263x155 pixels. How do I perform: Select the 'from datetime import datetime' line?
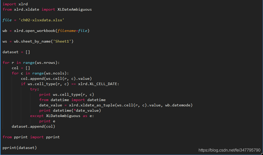[73, 100]
